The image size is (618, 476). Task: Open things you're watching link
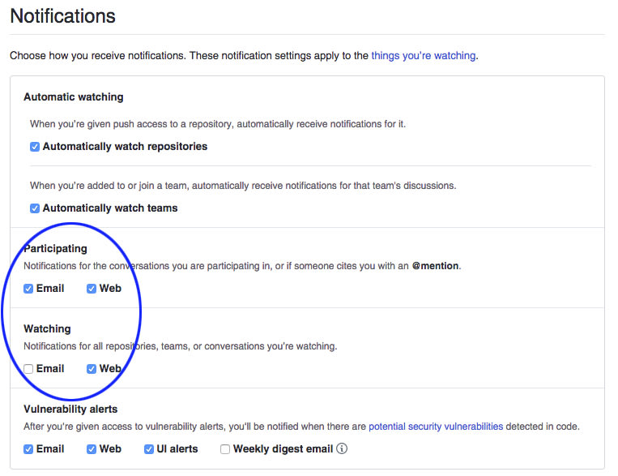pos(424,56)
